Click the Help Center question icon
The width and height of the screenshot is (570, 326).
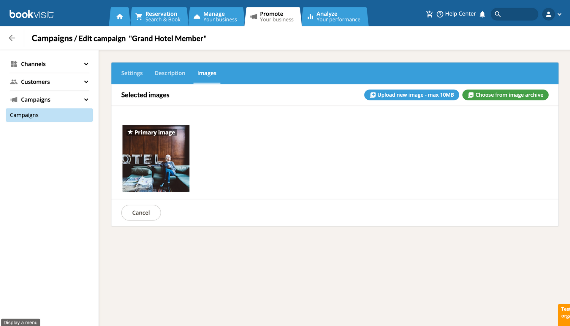tap(440, 14)
